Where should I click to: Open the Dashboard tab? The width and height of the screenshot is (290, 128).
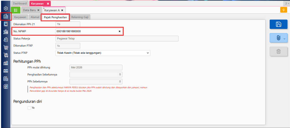pos(20,3)
